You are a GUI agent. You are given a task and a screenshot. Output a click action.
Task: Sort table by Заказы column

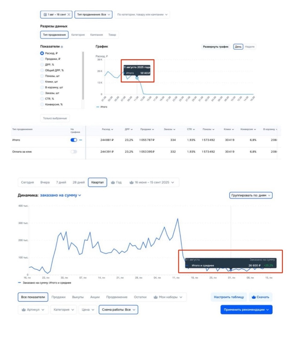[x=170, y=129]
